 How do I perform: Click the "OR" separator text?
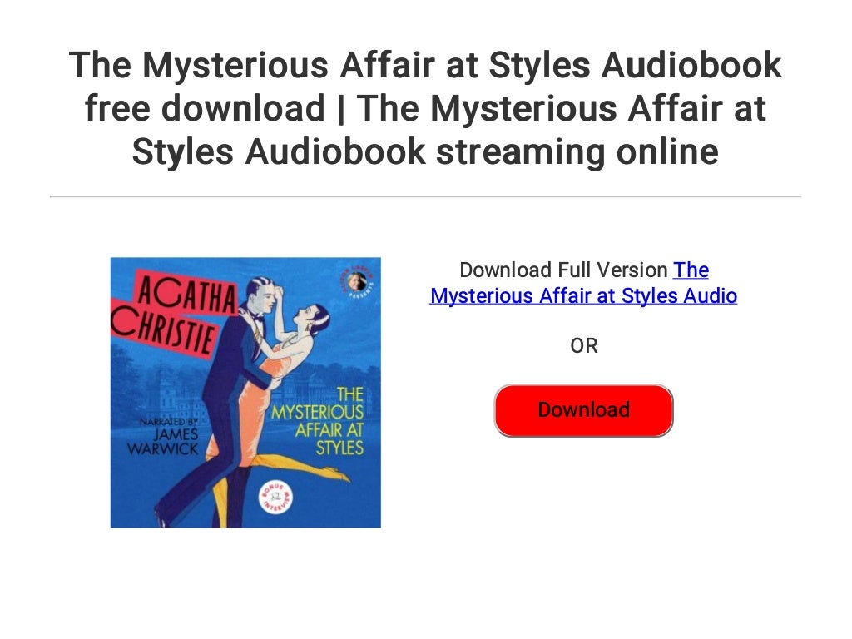pos(584,345)
